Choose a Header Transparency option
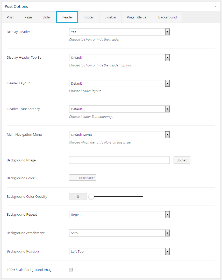The width and height of the screenshot is (222, 280). tap(119, 109)
